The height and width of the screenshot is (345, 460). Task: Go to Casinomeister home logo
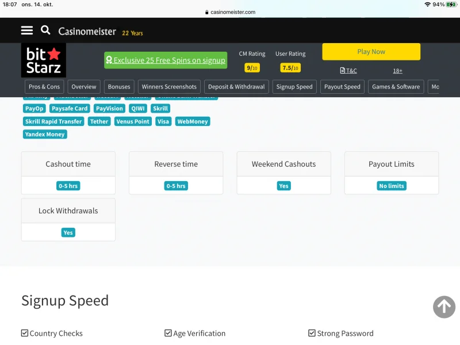click(87, 31)
